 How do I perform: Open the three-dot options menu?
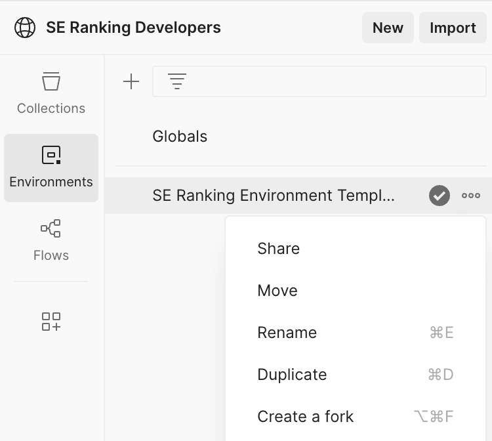(x=470, y=195)
